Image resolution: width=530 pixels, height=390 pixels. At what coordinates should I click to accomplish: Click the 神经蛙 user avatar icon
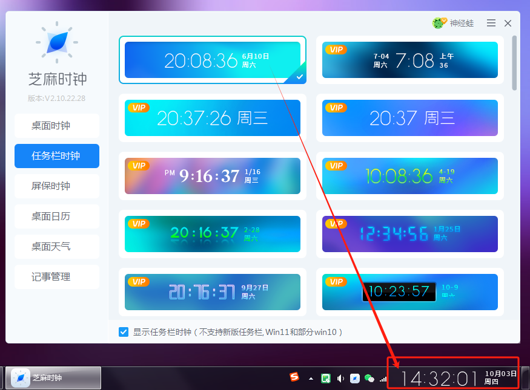tap(439, 23)
